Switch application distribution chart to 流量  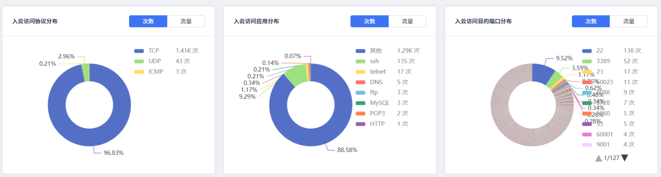click(407, 21)
